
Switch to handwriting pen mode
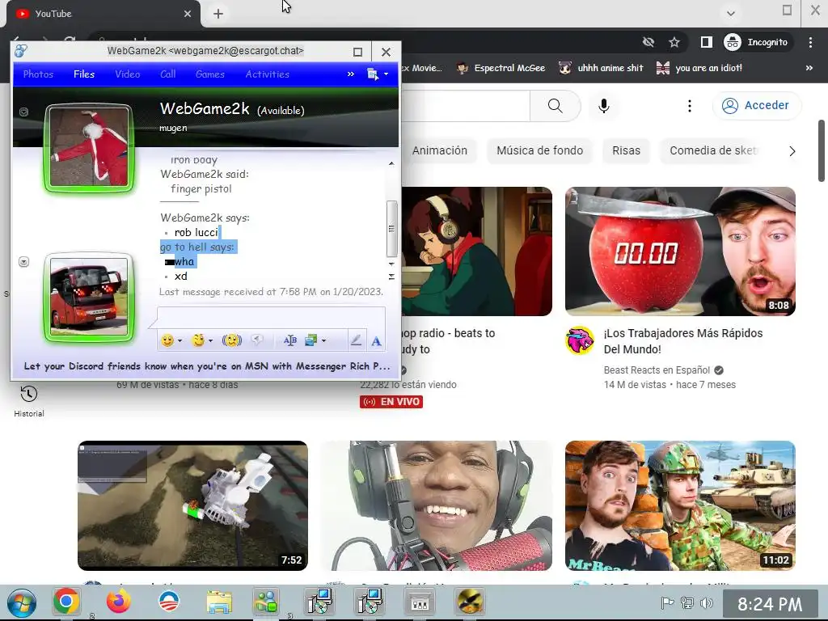356,340
